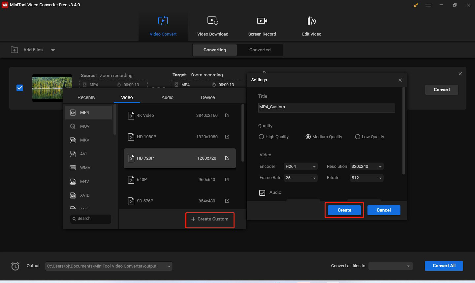The height and width of the screenshot is (283, 475).
Task: Click the alarm clock icon near Output
Action: (x=15, y=266)
